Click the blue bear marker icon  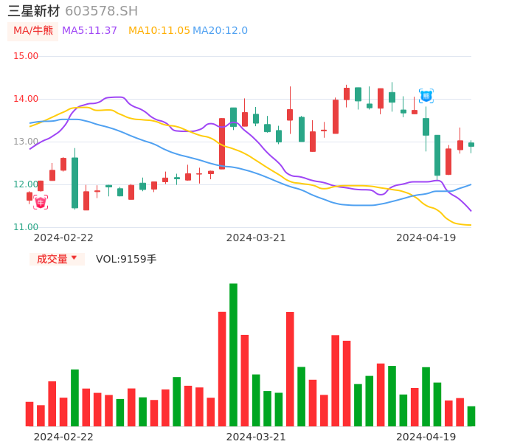pyautogui.click(x=426, y=96)
